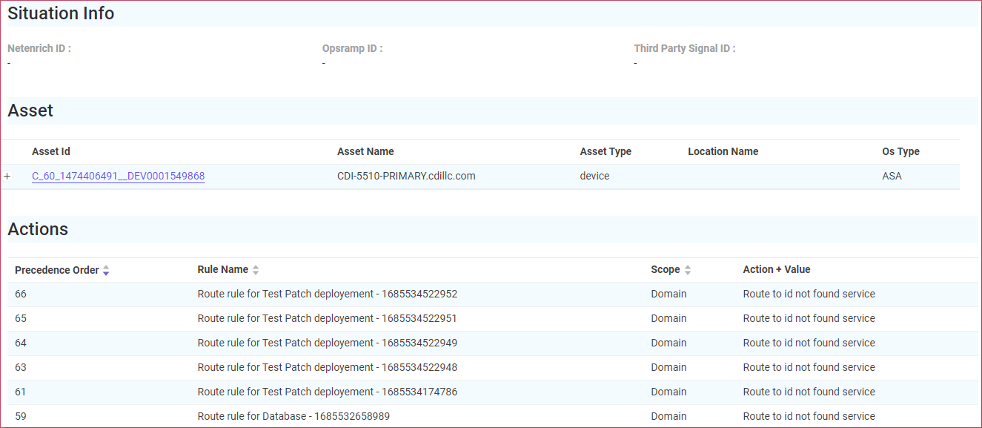Viewport: 982px width, 428px height.
Task: Select the row with precedence order 63
Action: click(x=21, y=368)
